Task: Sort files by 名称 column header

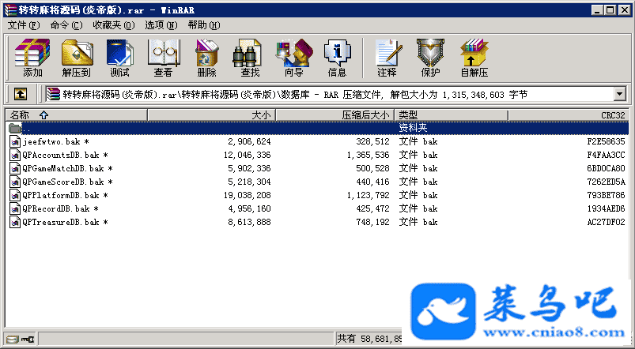Action: point(75,115)
